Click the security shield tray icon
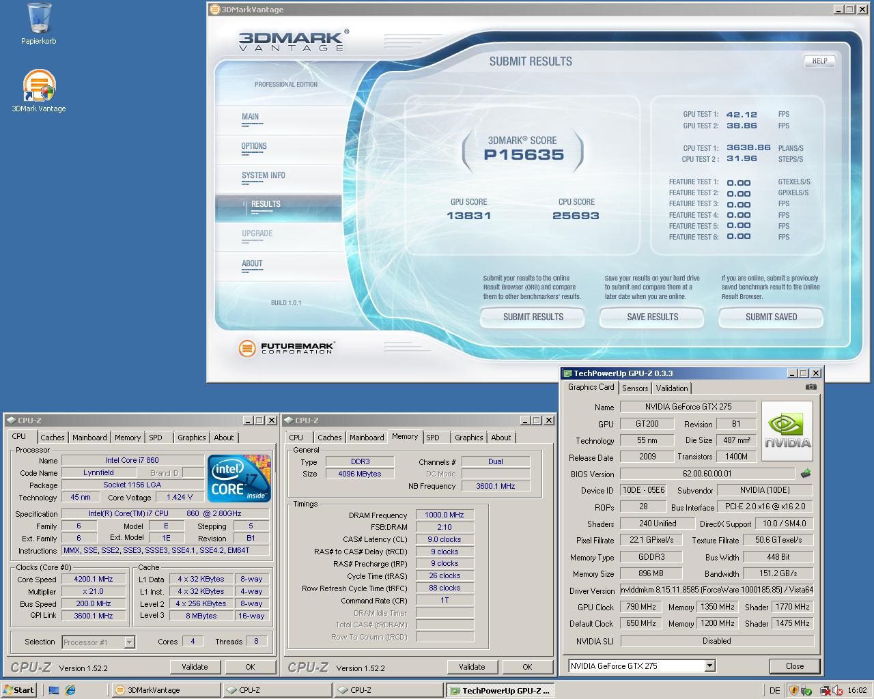The height and width of the screenshot is (699, 874). tap(794, 690)
